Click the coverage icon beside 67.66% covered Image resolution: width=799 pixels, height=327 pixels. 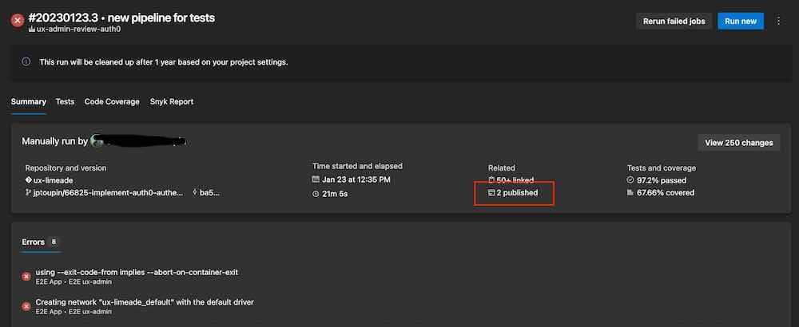tap(630, 193)
